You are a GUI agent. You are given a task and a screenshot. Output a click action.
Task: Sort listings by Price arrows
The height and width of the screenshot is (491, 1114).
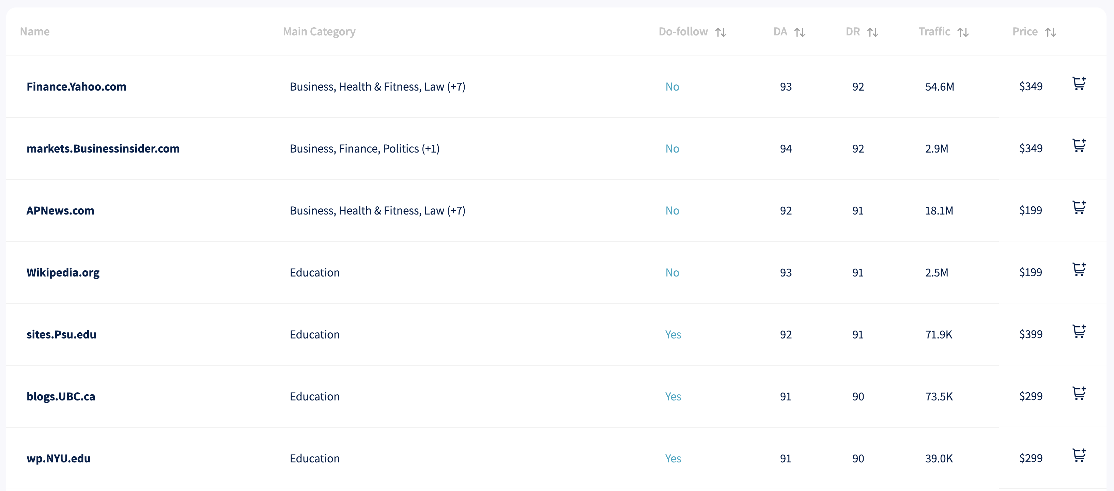1050,32
